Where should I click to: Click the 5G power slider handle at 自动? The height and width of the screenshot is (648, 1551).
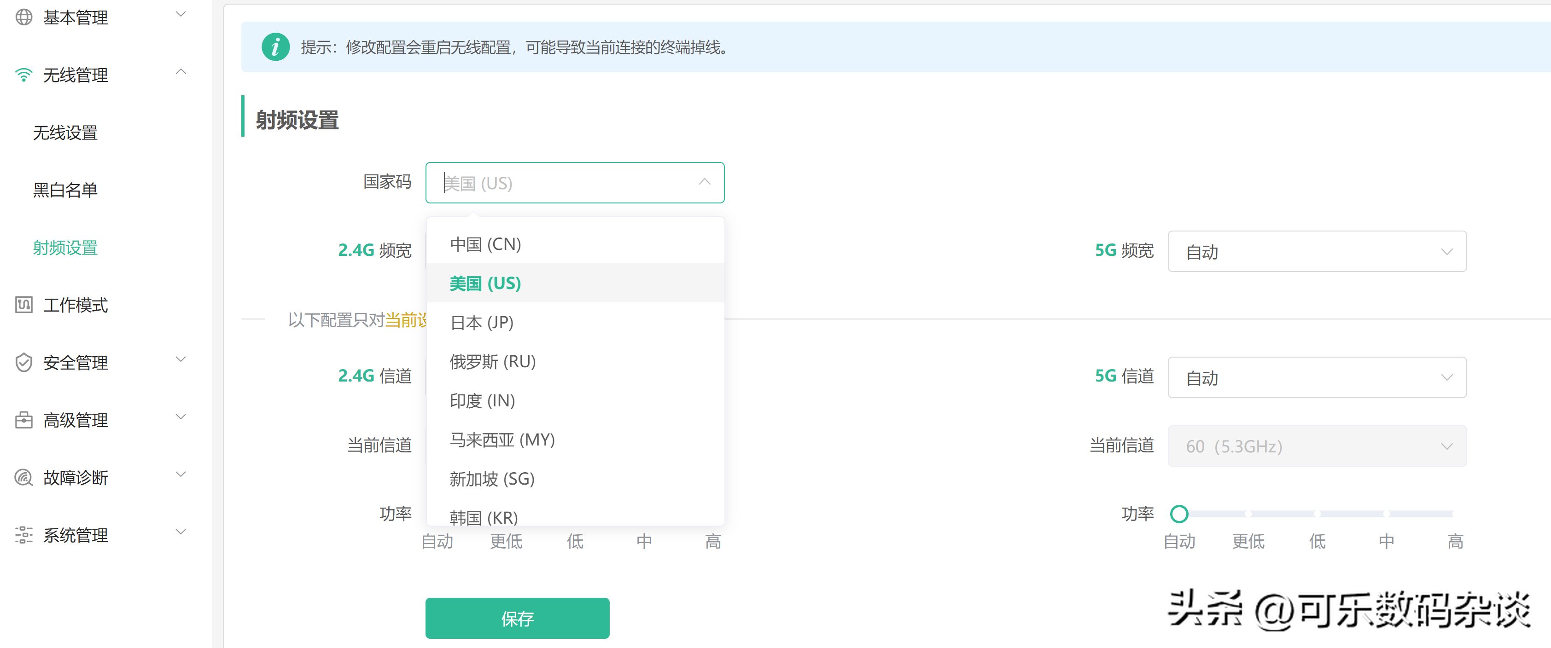(1179, 514)
